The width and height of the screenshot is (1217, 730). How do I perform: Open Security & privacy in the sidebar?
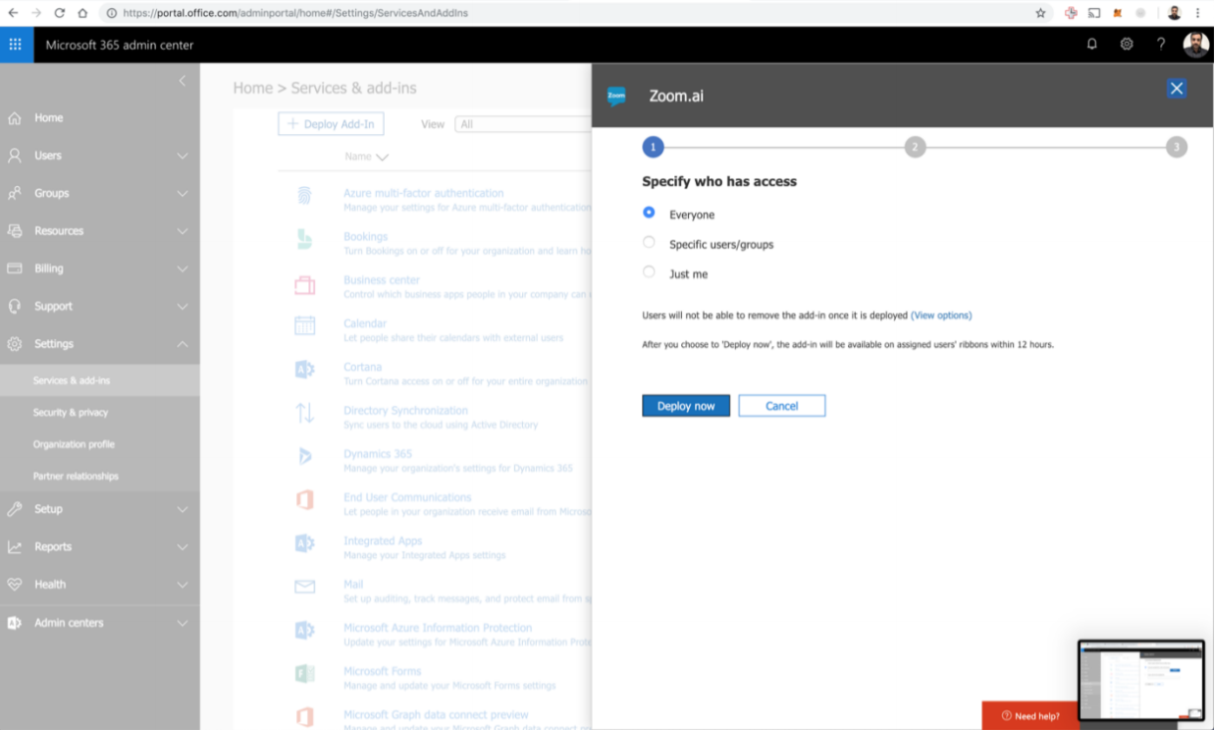coord(99,413)
